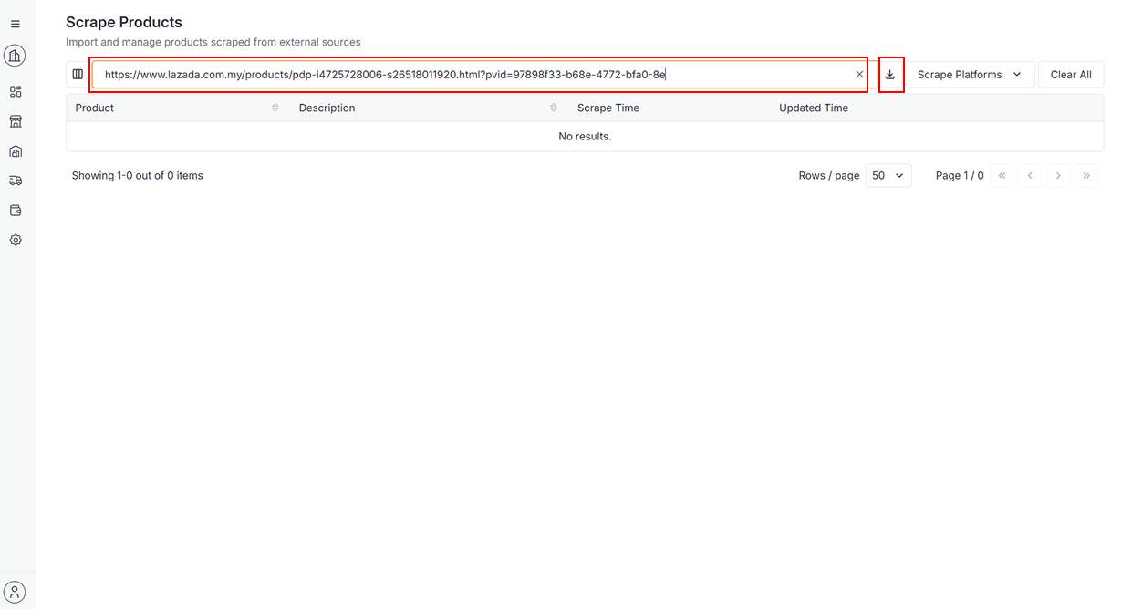The height and width of the screenshot is (609, 1132).
Task: Toggle the column visibility icon button
Action: click(x=78, y=75)
